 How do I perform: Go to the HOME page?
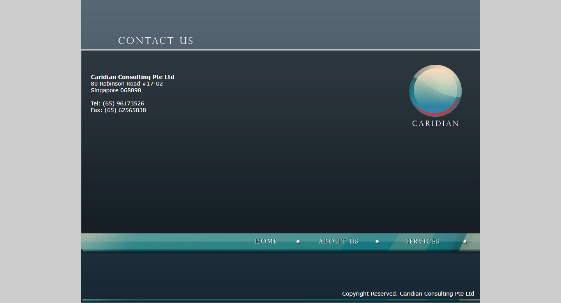(x=266, y=242)
